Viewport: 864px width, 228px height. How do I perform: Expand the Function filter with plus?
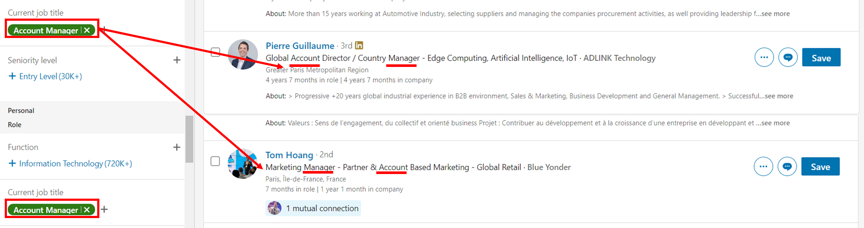pyautogui.click(x=177, y=147)
